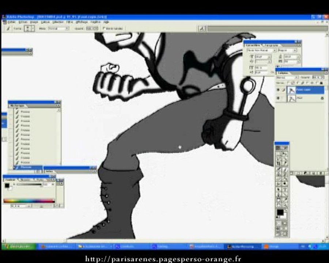This screenshot has width=329, height=263.
Task: Click Jump to ImageReady button
Action: [281, 234]
